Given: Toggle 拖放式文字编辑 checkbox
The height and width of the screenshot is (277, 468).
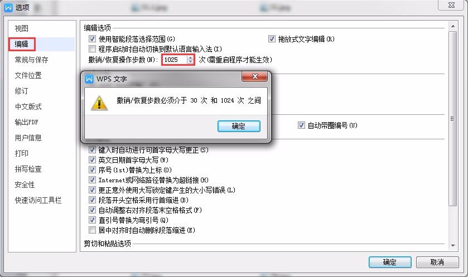Looking at the screenshot, I should point(272,39).
